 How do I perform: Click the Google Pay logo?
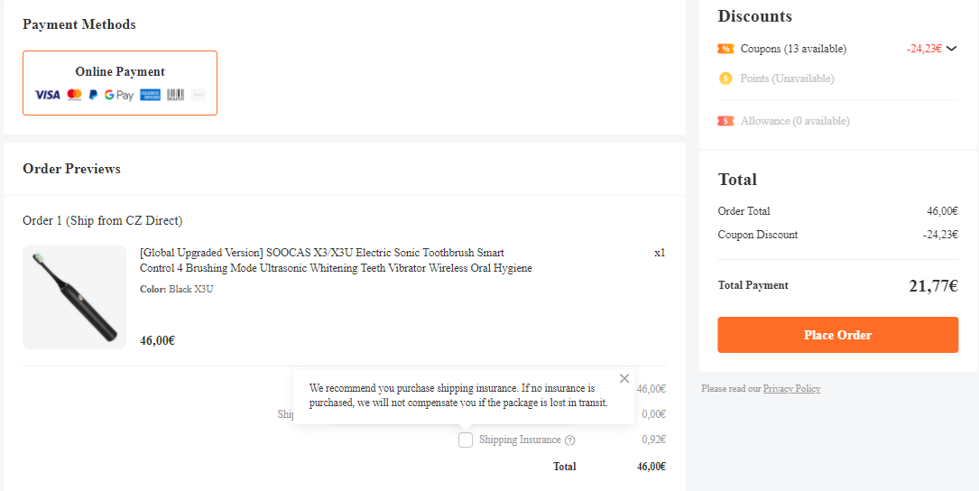pos(118,95)
